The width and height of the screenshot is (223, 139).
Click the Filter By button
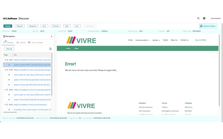(9, 49)
